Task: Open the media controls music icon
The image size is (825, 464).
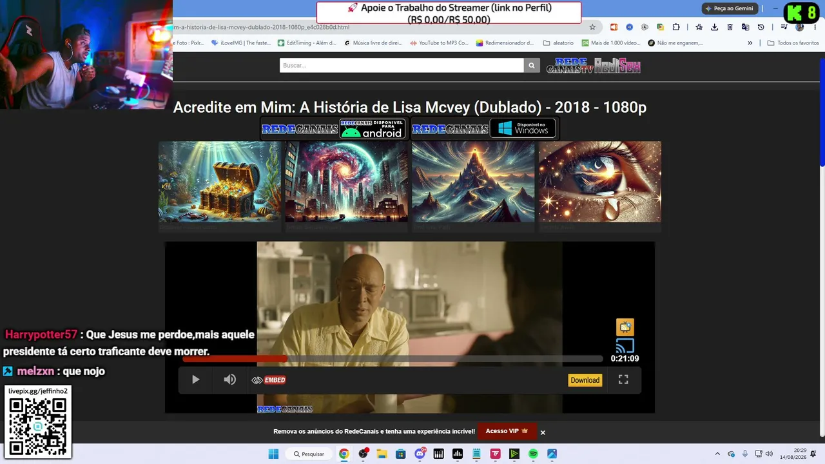Action: pyautogui.click(x=784, y=27)
